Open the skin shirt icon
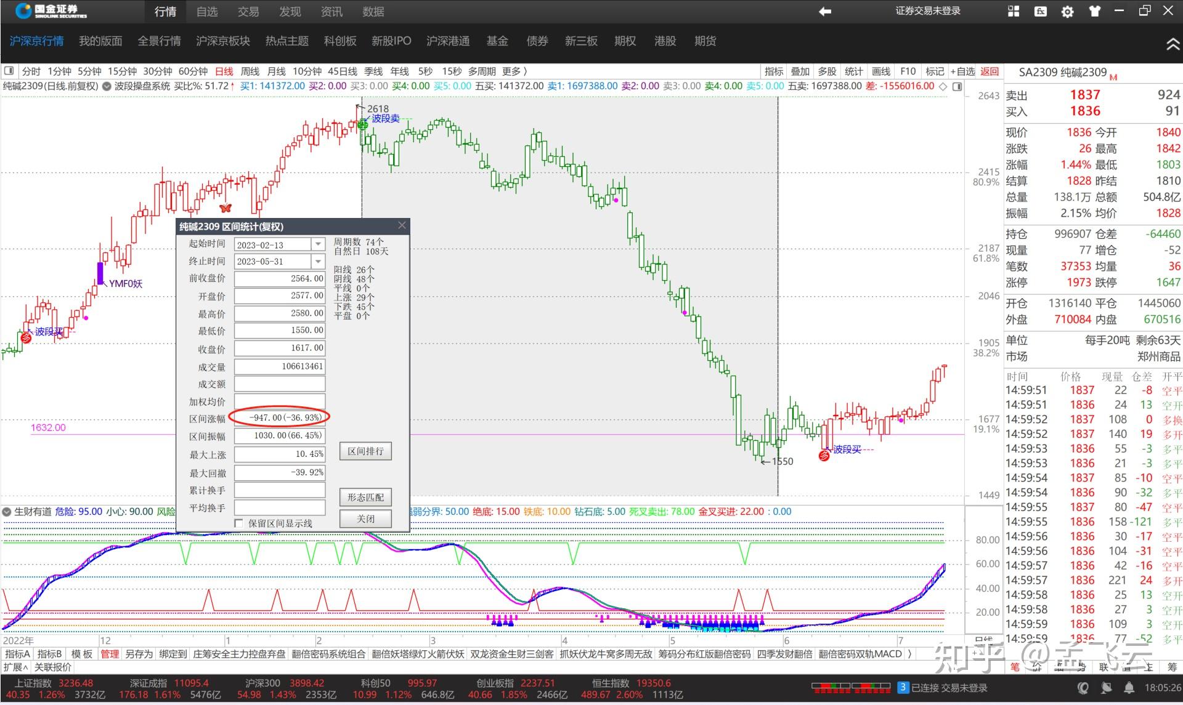The image size is (1183, 705). pos(1095,12)
